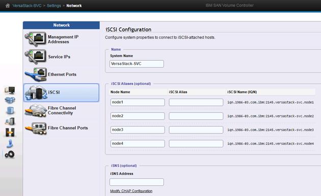
Task: Click the Service IPs wrench icon
Action: click(x=35, y=57)
